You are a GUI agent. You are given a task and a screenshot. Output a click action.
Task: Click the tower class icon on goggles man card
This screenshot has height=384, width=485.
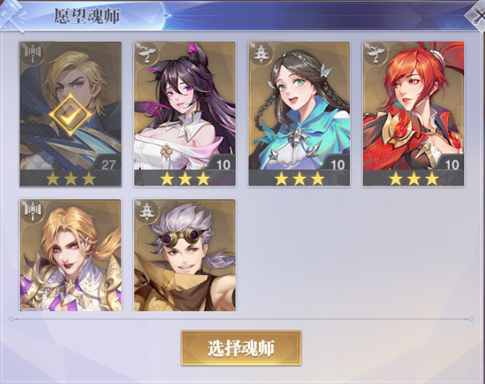[x=147, y=211]
